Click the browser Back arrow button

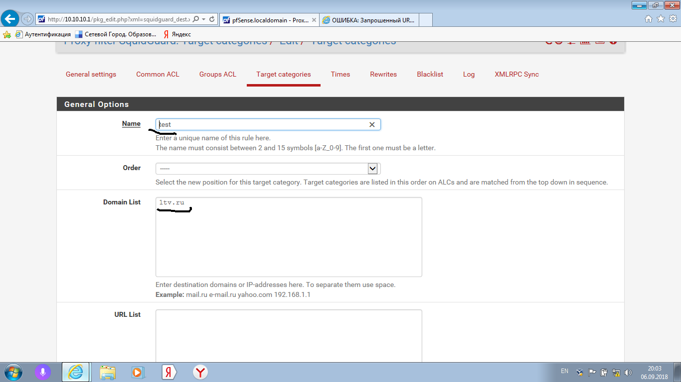point(10,19)
